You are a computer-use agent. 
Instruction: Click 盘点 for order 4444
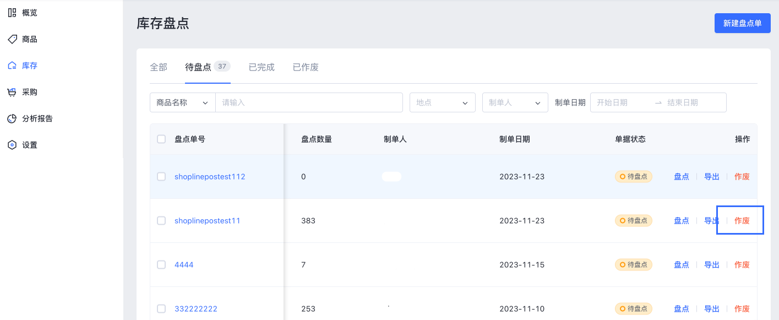click(682, 265)
